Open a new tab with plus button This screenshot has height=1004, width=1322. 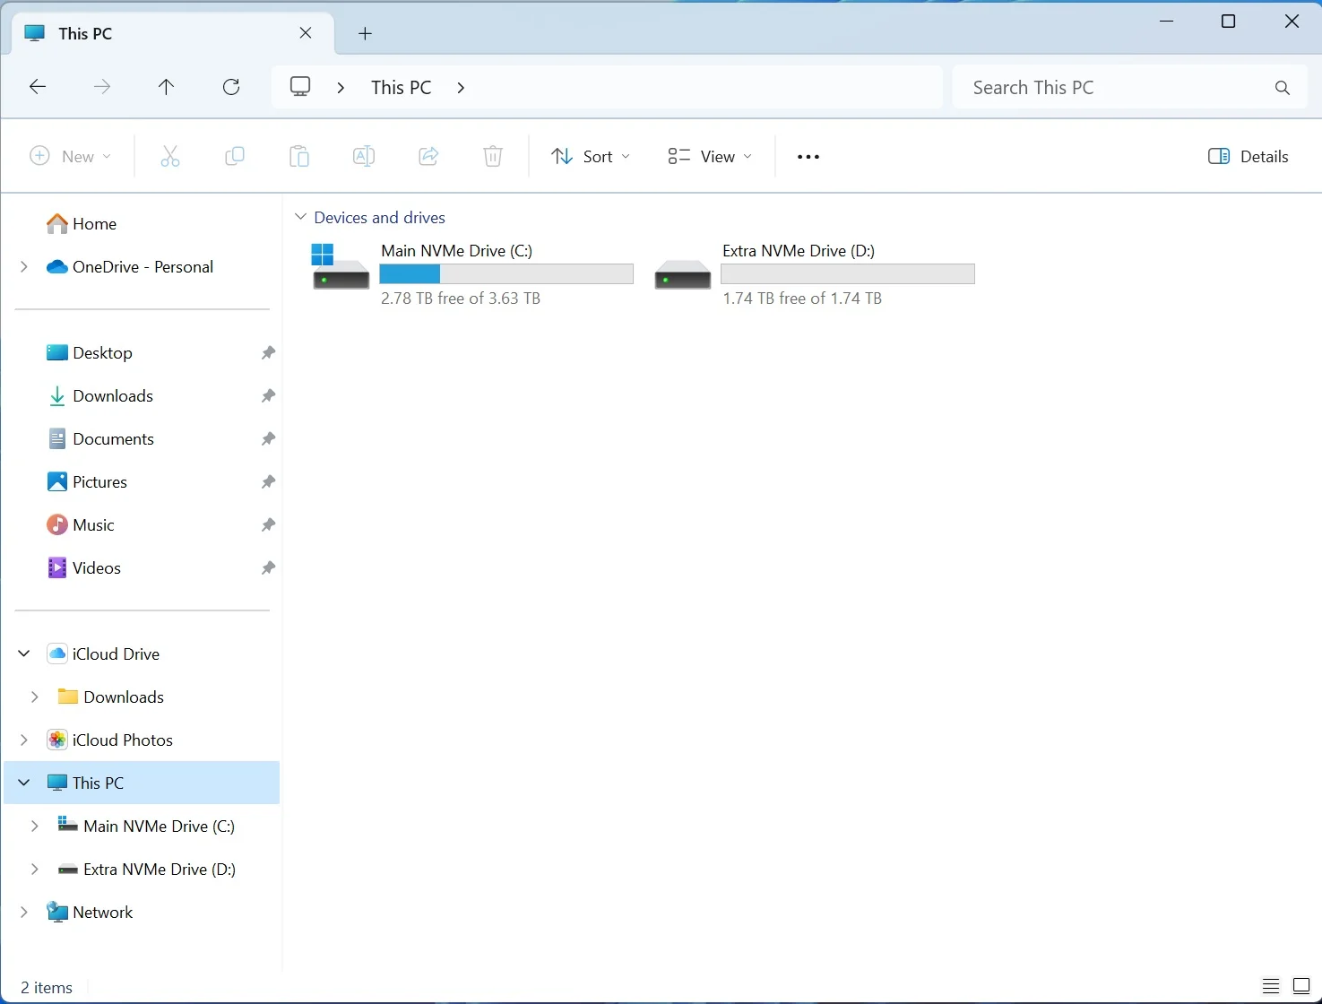pyautogui.click(x=365, y=33)
